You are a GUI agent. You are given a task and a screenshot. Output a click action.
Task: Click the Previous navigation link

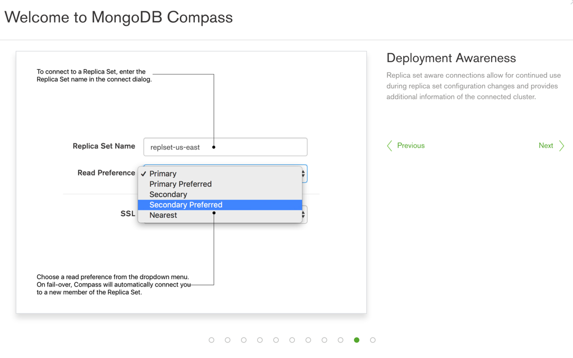point(411,145)
